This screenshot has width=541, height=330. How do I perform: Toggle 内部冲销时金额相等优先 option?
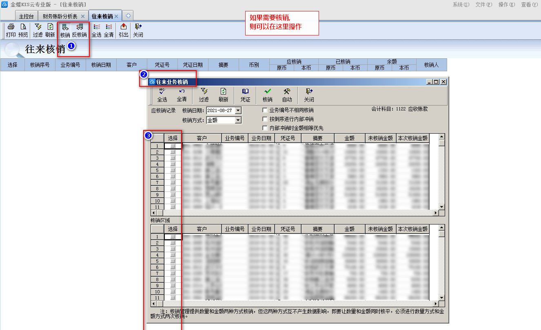[x=265, y=128]
